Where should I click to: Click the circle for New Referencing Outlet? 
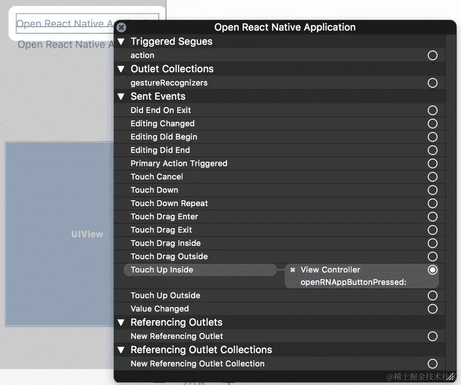tap(433, 336)
